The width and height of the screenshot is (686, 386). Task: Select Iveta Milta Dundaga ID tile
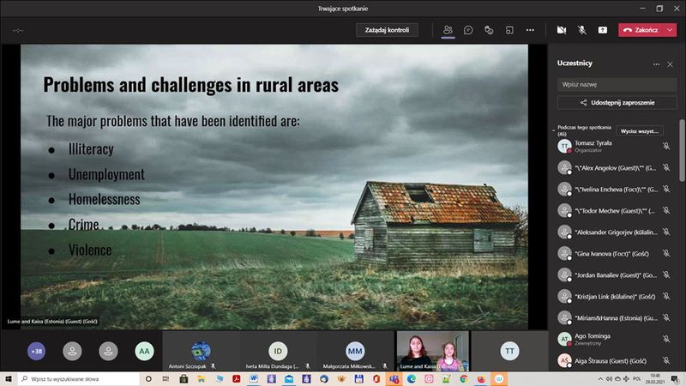[x=278, y=351]
